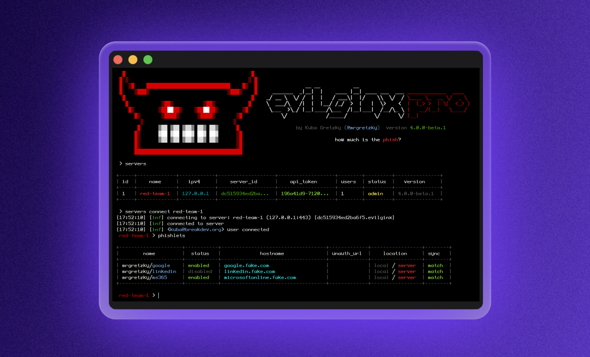Screen dimensions: 590x357
Task: Click the "servers" command line
Action: 133,164
